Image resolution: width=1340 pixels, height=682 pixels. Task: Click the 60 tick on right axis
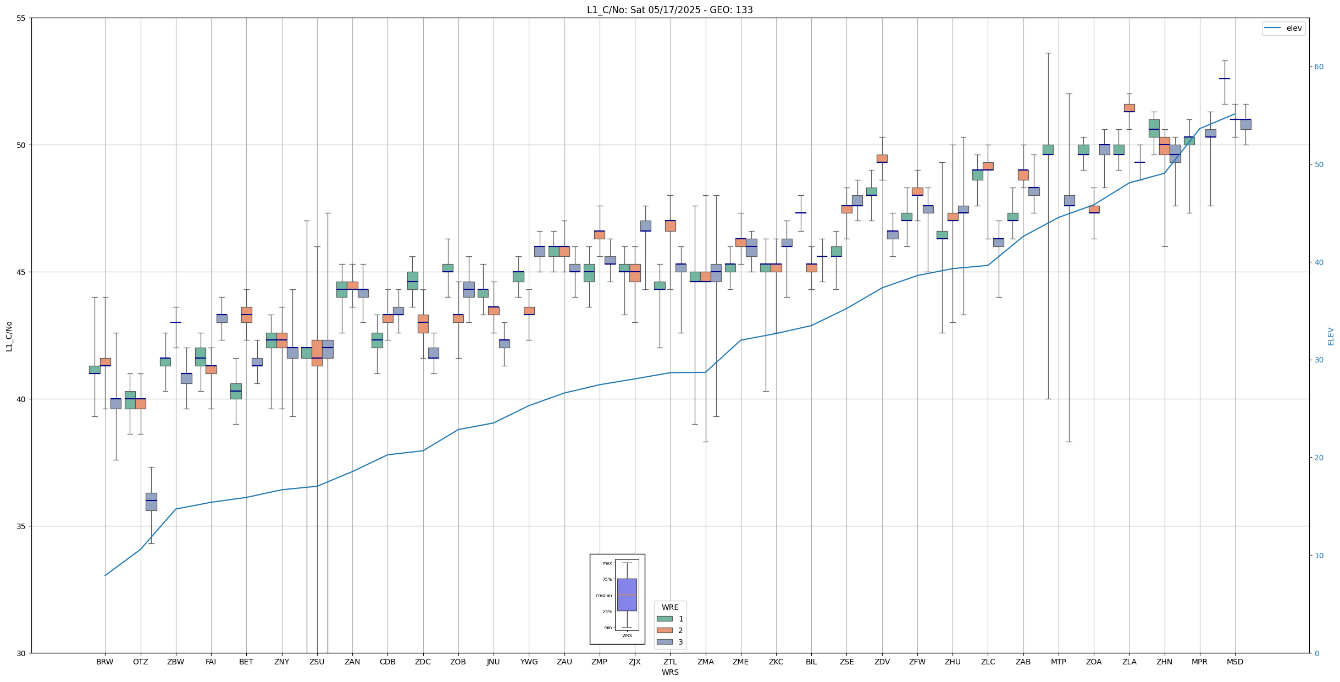point(1318,67)
